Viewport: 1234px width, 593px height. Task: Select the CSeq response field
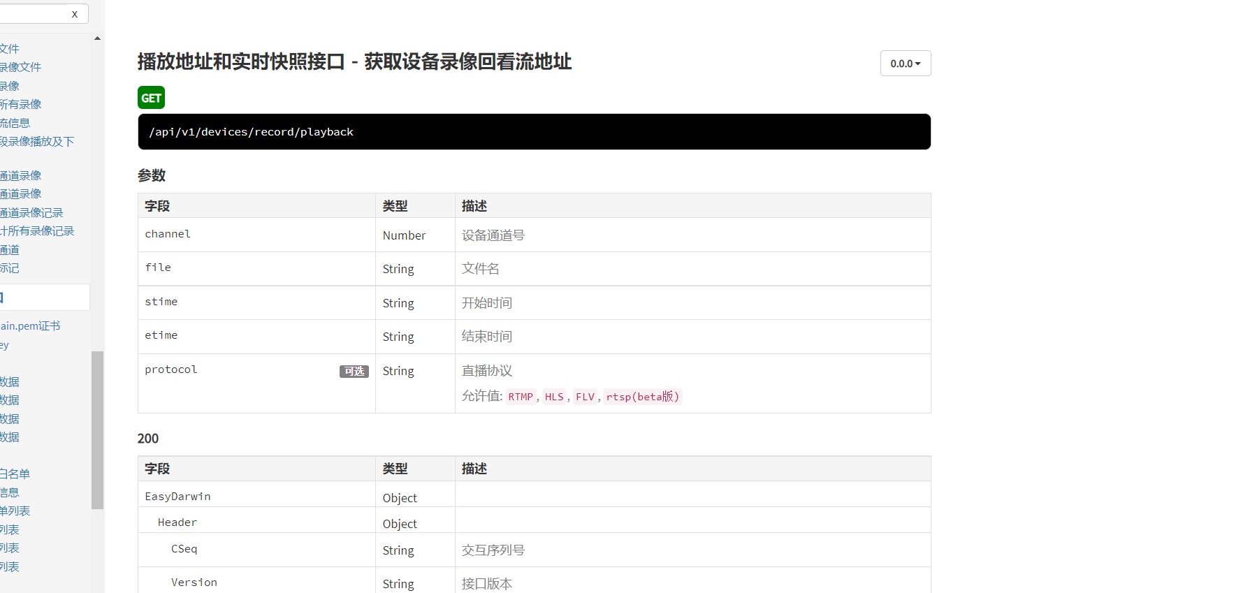184,549
